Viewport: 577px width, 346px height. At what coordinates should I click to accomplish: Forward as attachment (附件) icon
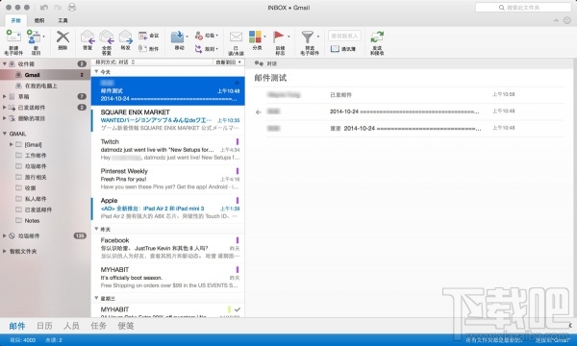pos(142,48)
